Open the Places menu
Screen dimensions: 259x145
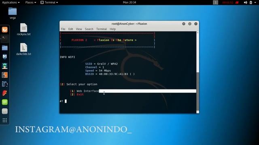(x=31, y=2)
